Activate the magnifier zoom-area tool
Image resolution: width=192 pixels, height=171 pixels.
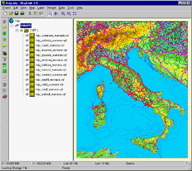[50, 14]
